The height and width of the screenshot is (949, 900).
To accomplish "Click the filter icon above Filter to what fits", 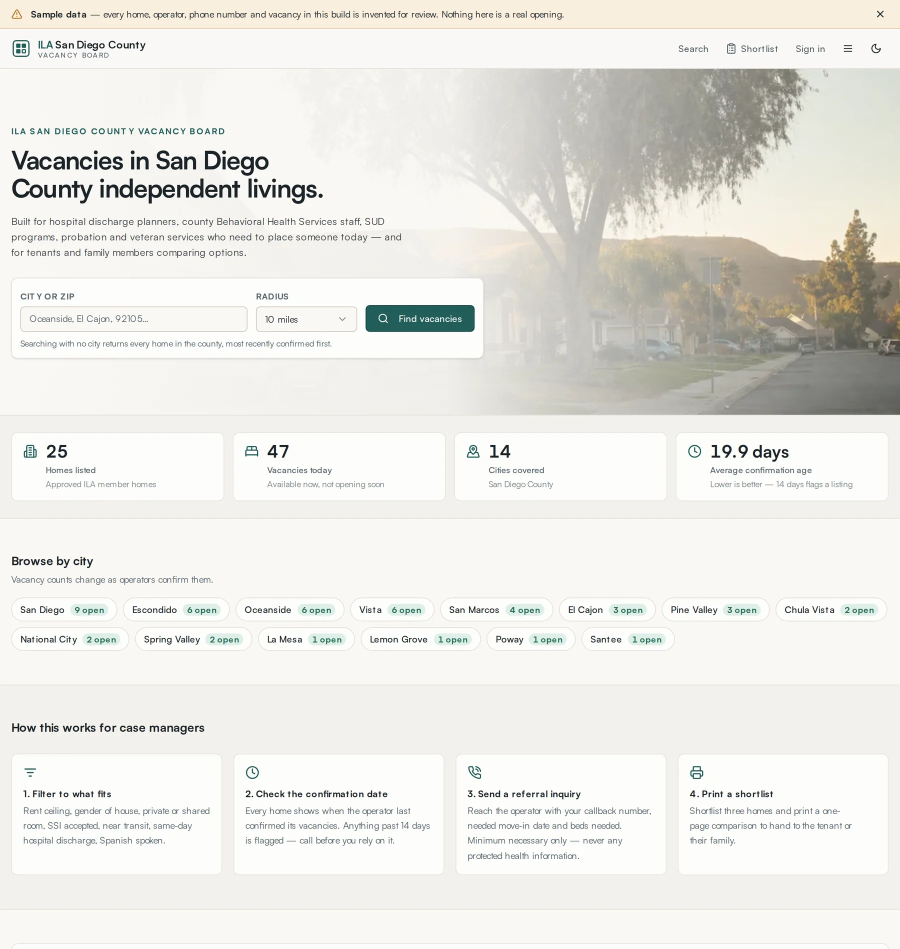I will point(30,772).
